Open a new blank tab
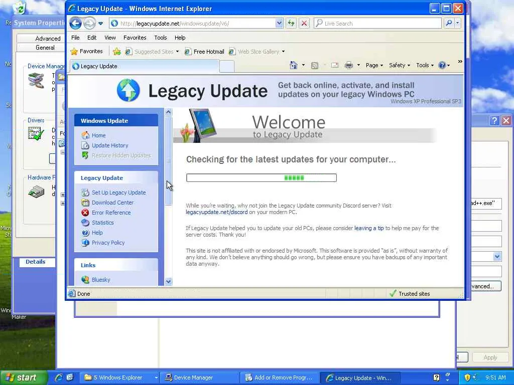Screen dimensions: 514x385 [226, 67]
